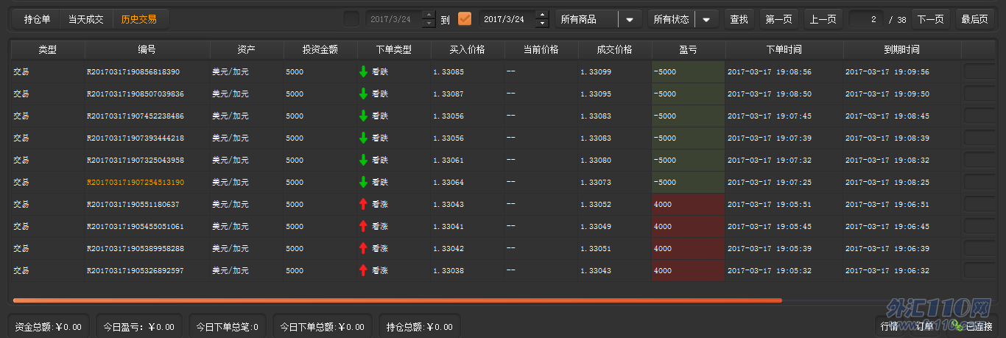
Task: Go to 下一页 next page
Action: point(931,19)
